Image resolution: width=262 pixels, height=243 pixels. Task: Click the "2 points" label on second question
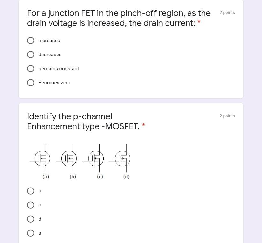[227, 116]
